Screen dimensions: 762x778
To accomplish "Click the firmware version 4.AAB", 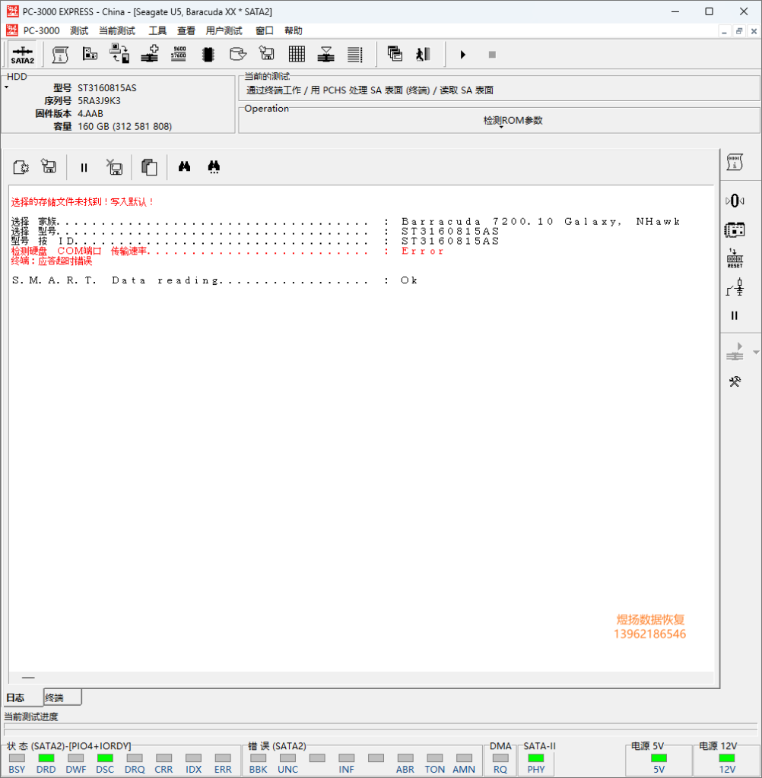I will [90, 114].
